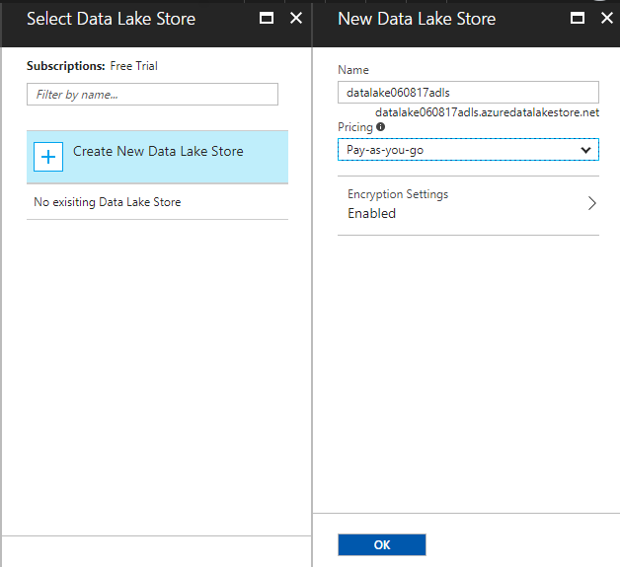Click the Name field containing datalake060817adls
The image size is (620, 567).
(468, 93)
